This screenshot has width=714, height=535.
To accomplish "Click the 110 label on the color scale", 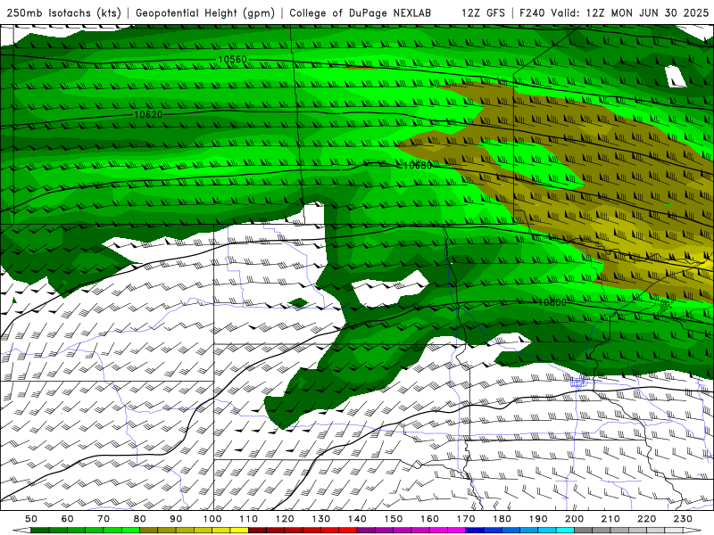I will pyautogui.click(x=249, y=519).
